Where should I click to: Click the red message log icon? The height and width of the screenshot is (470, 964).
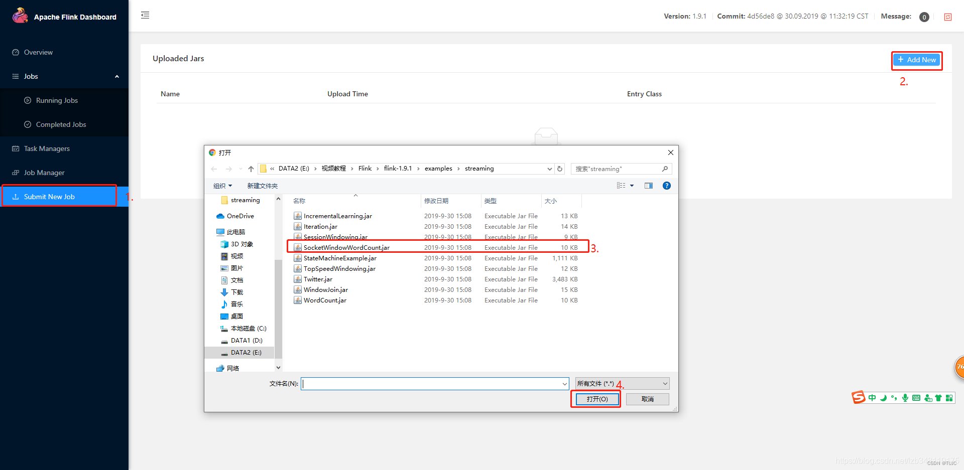click(948, 17)
